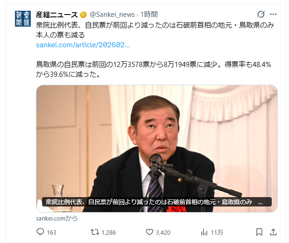This screenshot has width=289, height=243.
Task: Click the 1,286 reposts count
Action: (109, 232)
